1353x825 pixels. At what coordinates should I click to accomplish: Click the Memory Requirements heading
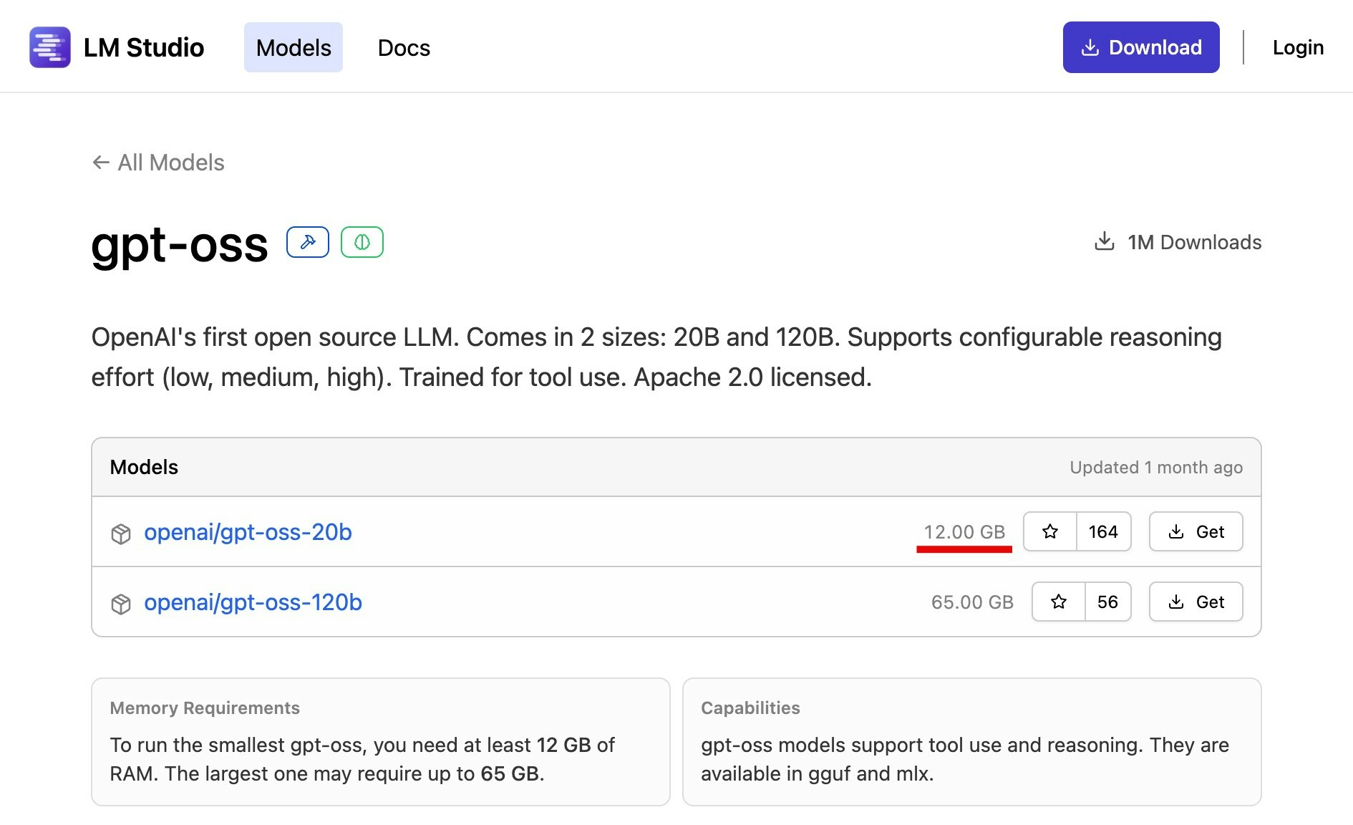[205, 708]
